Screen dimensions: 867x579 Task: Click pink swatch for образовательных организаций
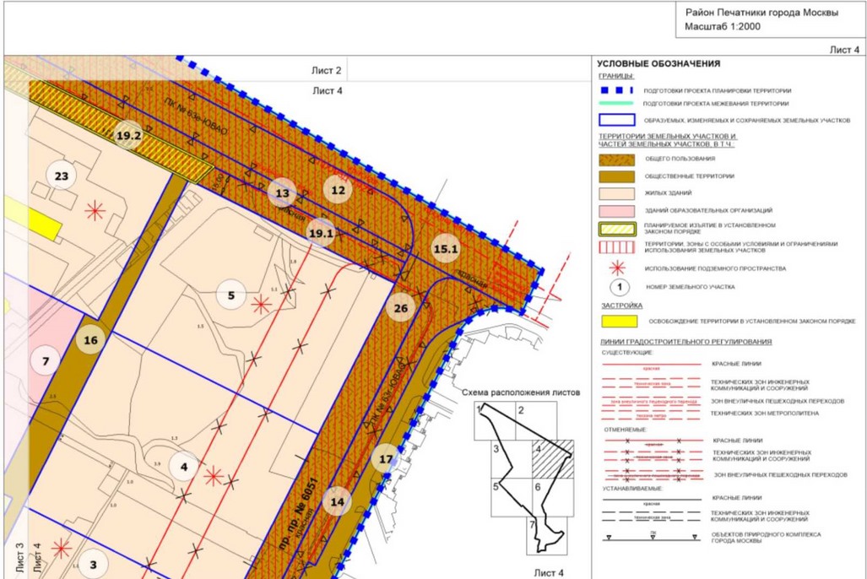pos(616,211)
